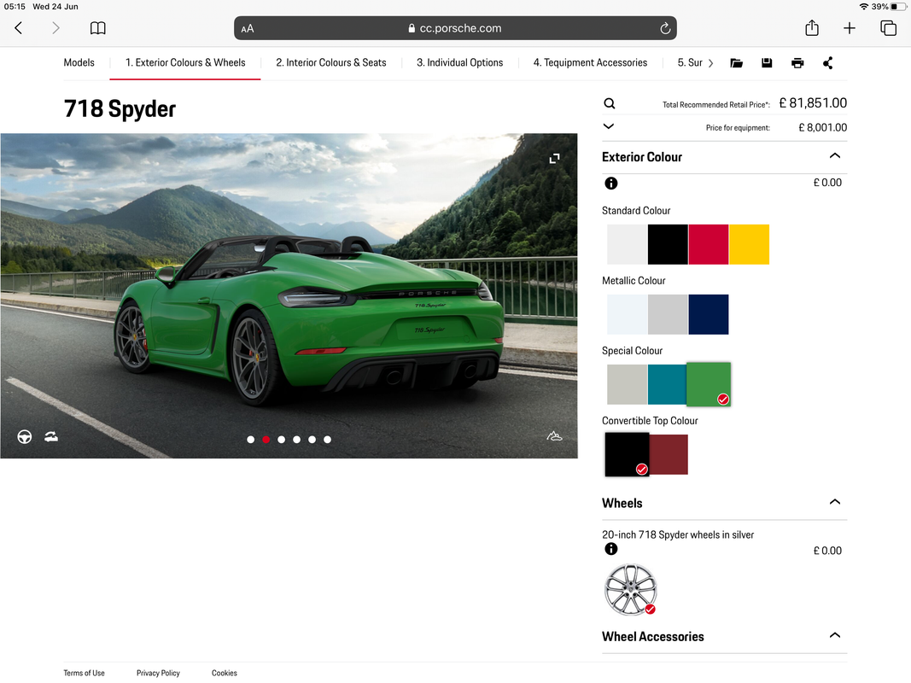The width and height of the screenshot is (911, 683).
Task: Collapse the Wheels section
Action: click(x=835, y=502)
